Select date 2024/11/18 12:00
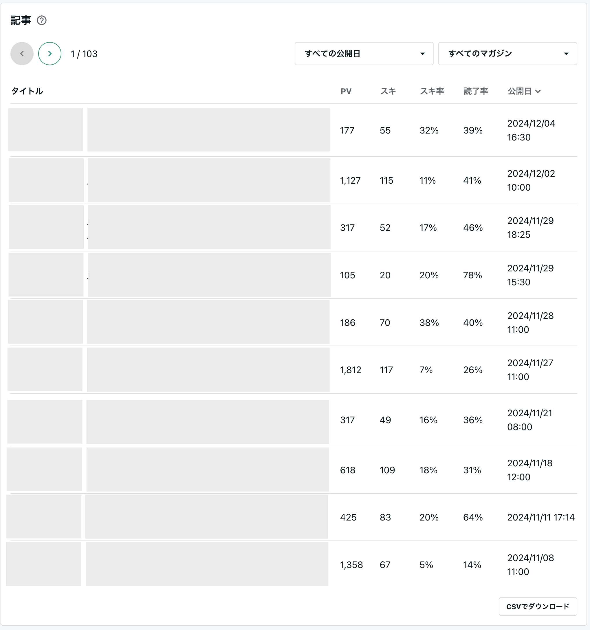 pos(530,470)
